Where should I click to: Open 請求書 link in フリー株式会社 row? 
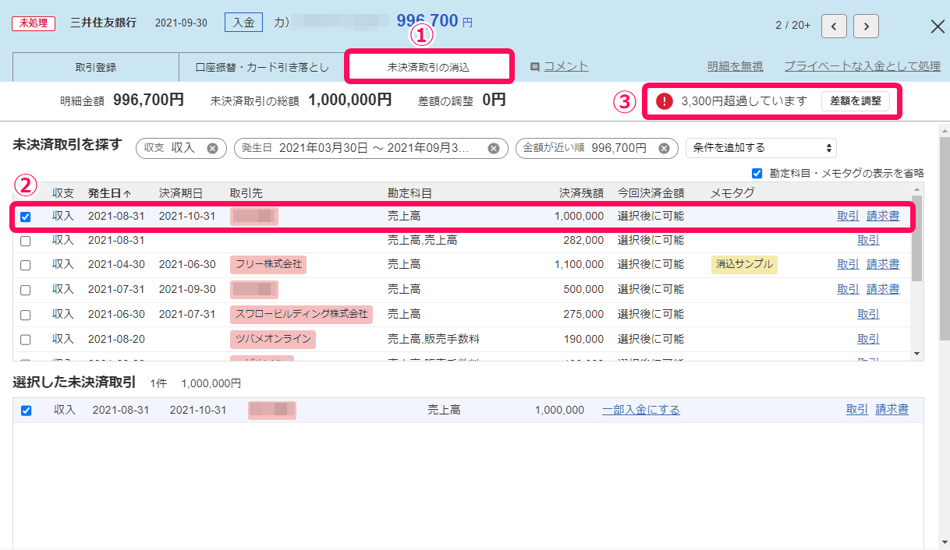click(883, 265)
